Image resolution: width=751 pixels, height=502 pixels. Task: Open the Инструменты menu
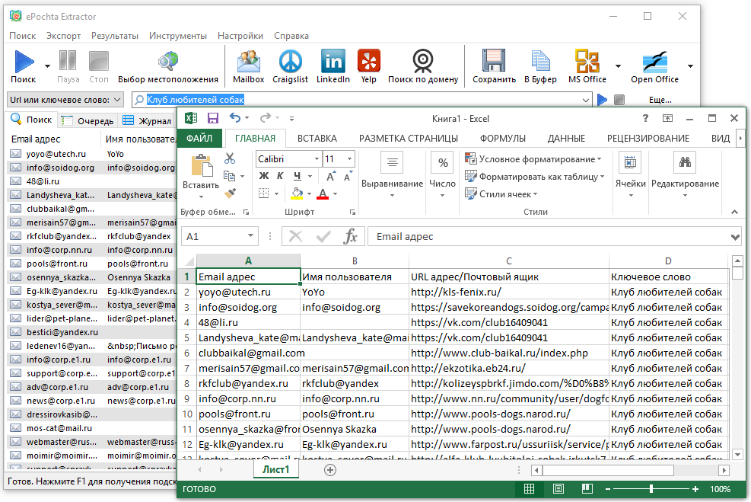point(178,36)
